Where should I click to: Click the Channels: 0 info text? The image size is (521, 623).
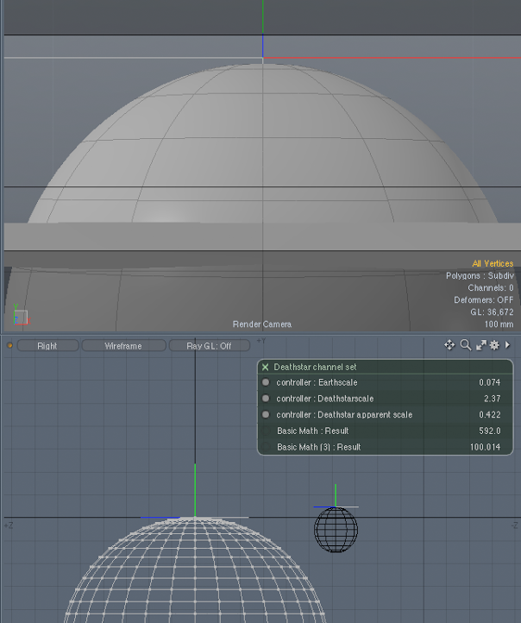pyautogui.click(x=491, y=287)
